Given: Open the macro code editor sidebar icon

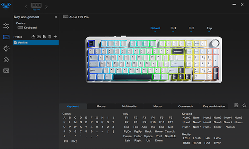Looking at the screenshot, I should pyautogui.click(x=6, y=71).
